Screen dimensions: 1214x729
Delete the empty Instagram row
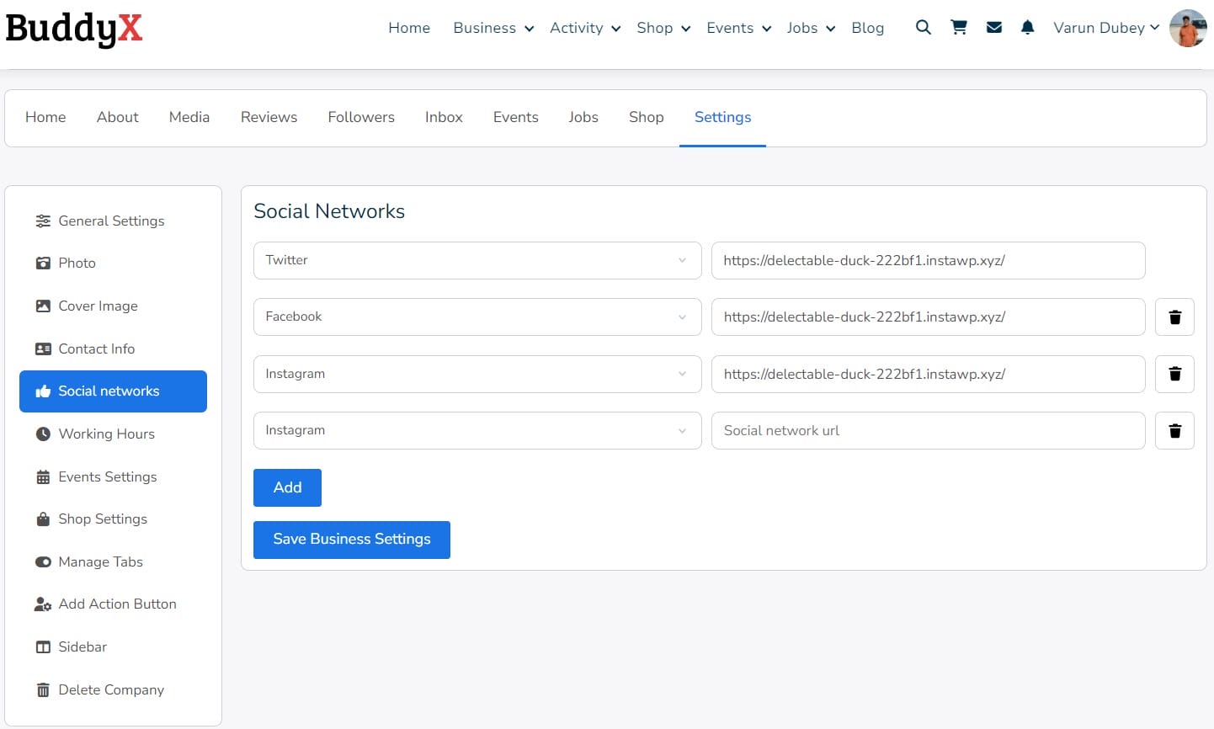click(x=1174, y=431)
